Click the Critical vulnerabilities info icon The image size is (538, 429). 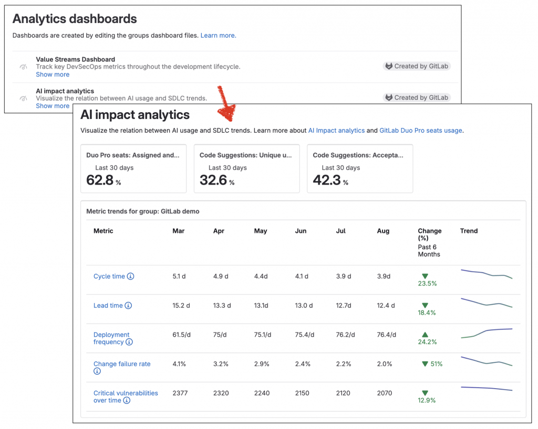coord(127,400)
